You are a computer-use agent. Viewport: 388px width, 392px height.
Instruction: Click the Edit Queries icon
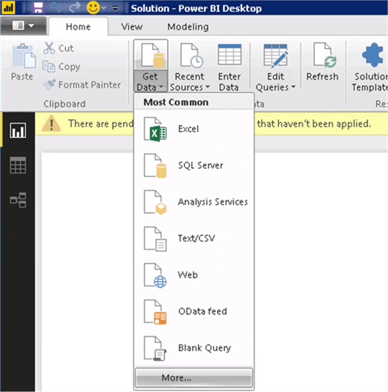[x=276, y=56]
